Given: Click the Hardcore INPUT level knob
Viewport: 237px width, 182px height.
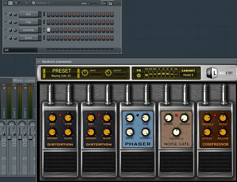Looking at the screenshot, I should click(x=85, y=73).
